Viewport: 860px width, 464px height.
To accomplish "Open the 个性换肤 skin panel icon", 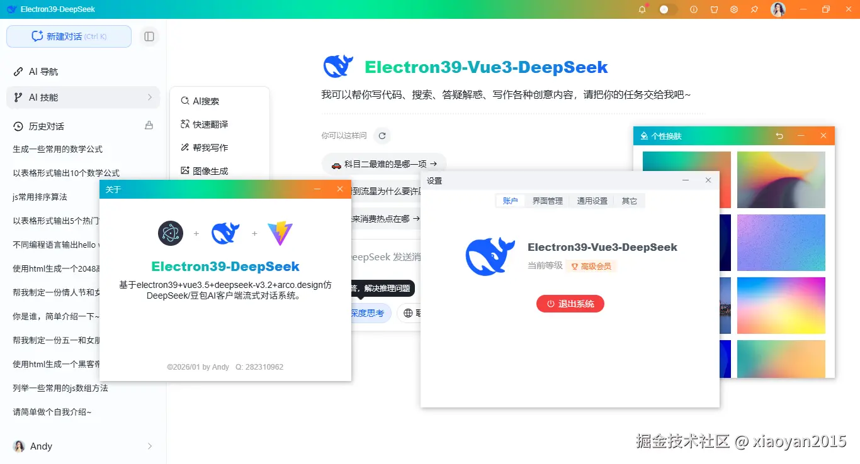I will [643, 135].
